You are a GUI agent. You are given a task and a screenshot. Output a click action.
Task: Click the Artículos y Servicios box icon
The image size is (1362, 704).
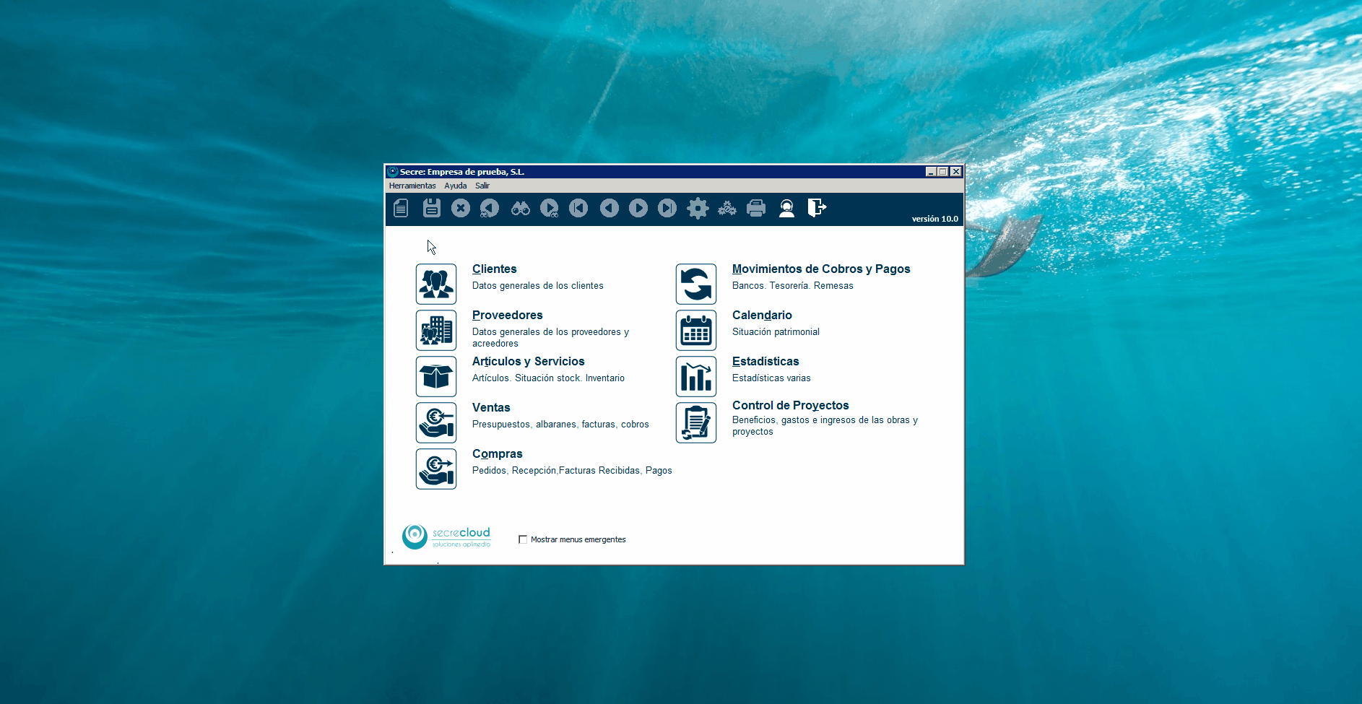436,376
